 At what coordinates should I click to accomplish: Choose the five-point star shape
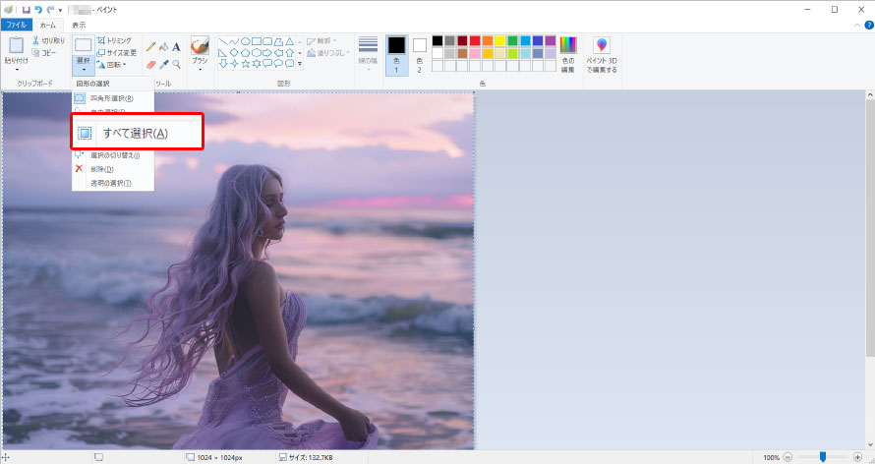245,64
